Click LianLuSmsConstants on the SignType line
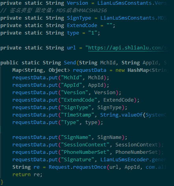The image size is (174, 186). (x=128, y=18)
